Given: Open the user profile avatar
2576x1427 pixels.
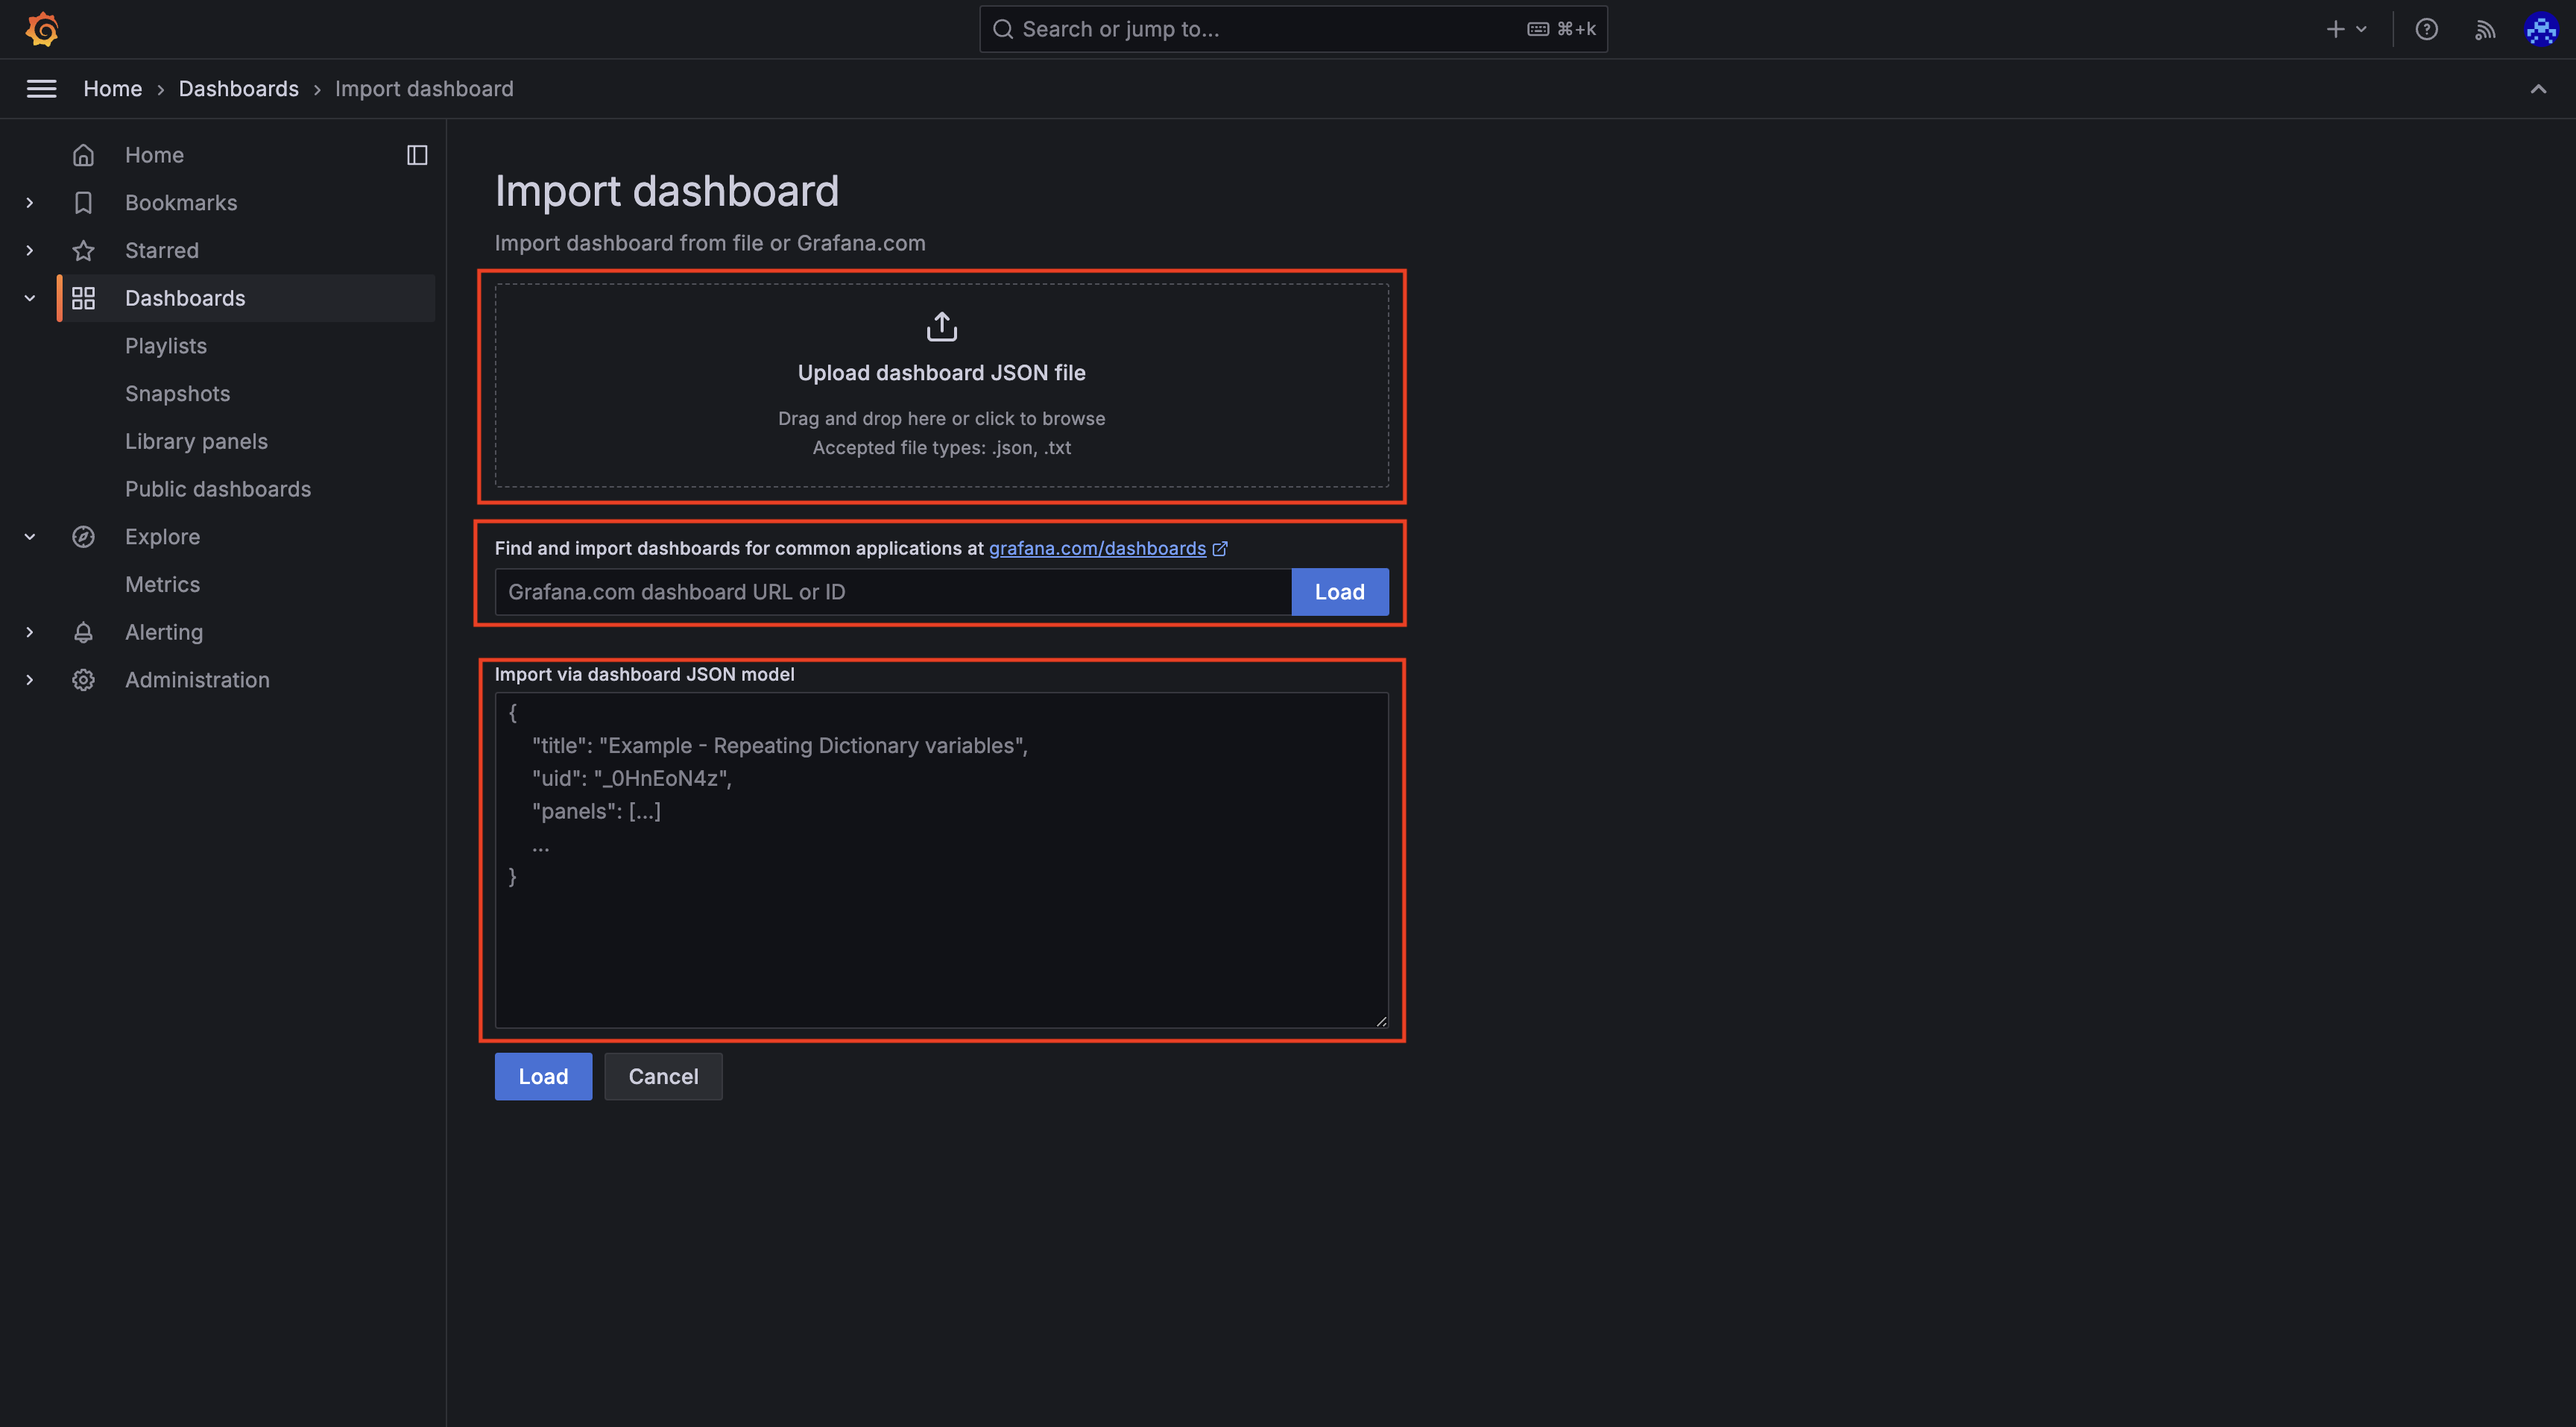Looking at the screenshot, I should (x=2541, y=29).
